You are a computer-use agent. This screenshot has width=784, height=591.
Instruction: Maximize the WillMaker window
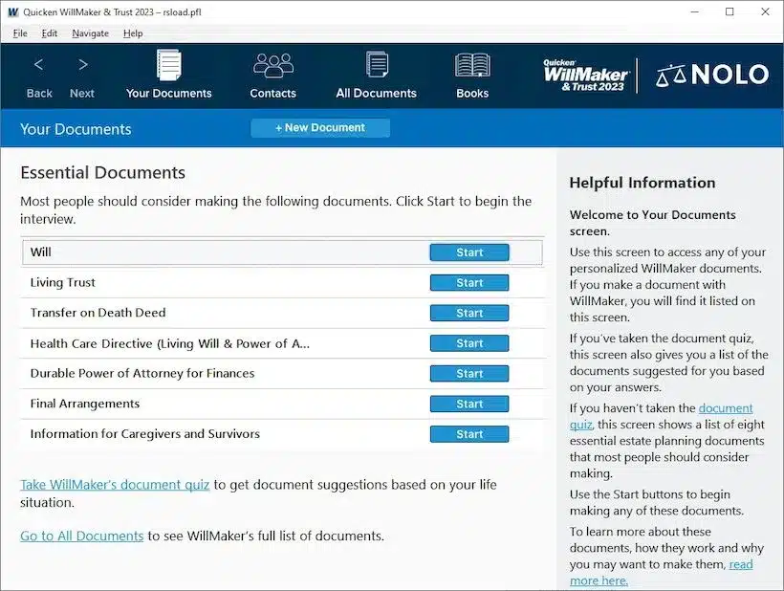click(730, 12)
